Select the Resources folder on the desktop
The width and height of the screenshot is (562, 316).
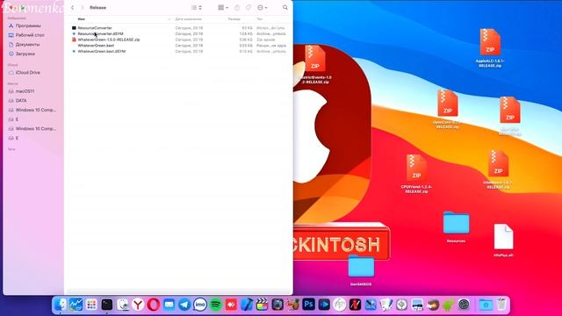click(456, 227)
